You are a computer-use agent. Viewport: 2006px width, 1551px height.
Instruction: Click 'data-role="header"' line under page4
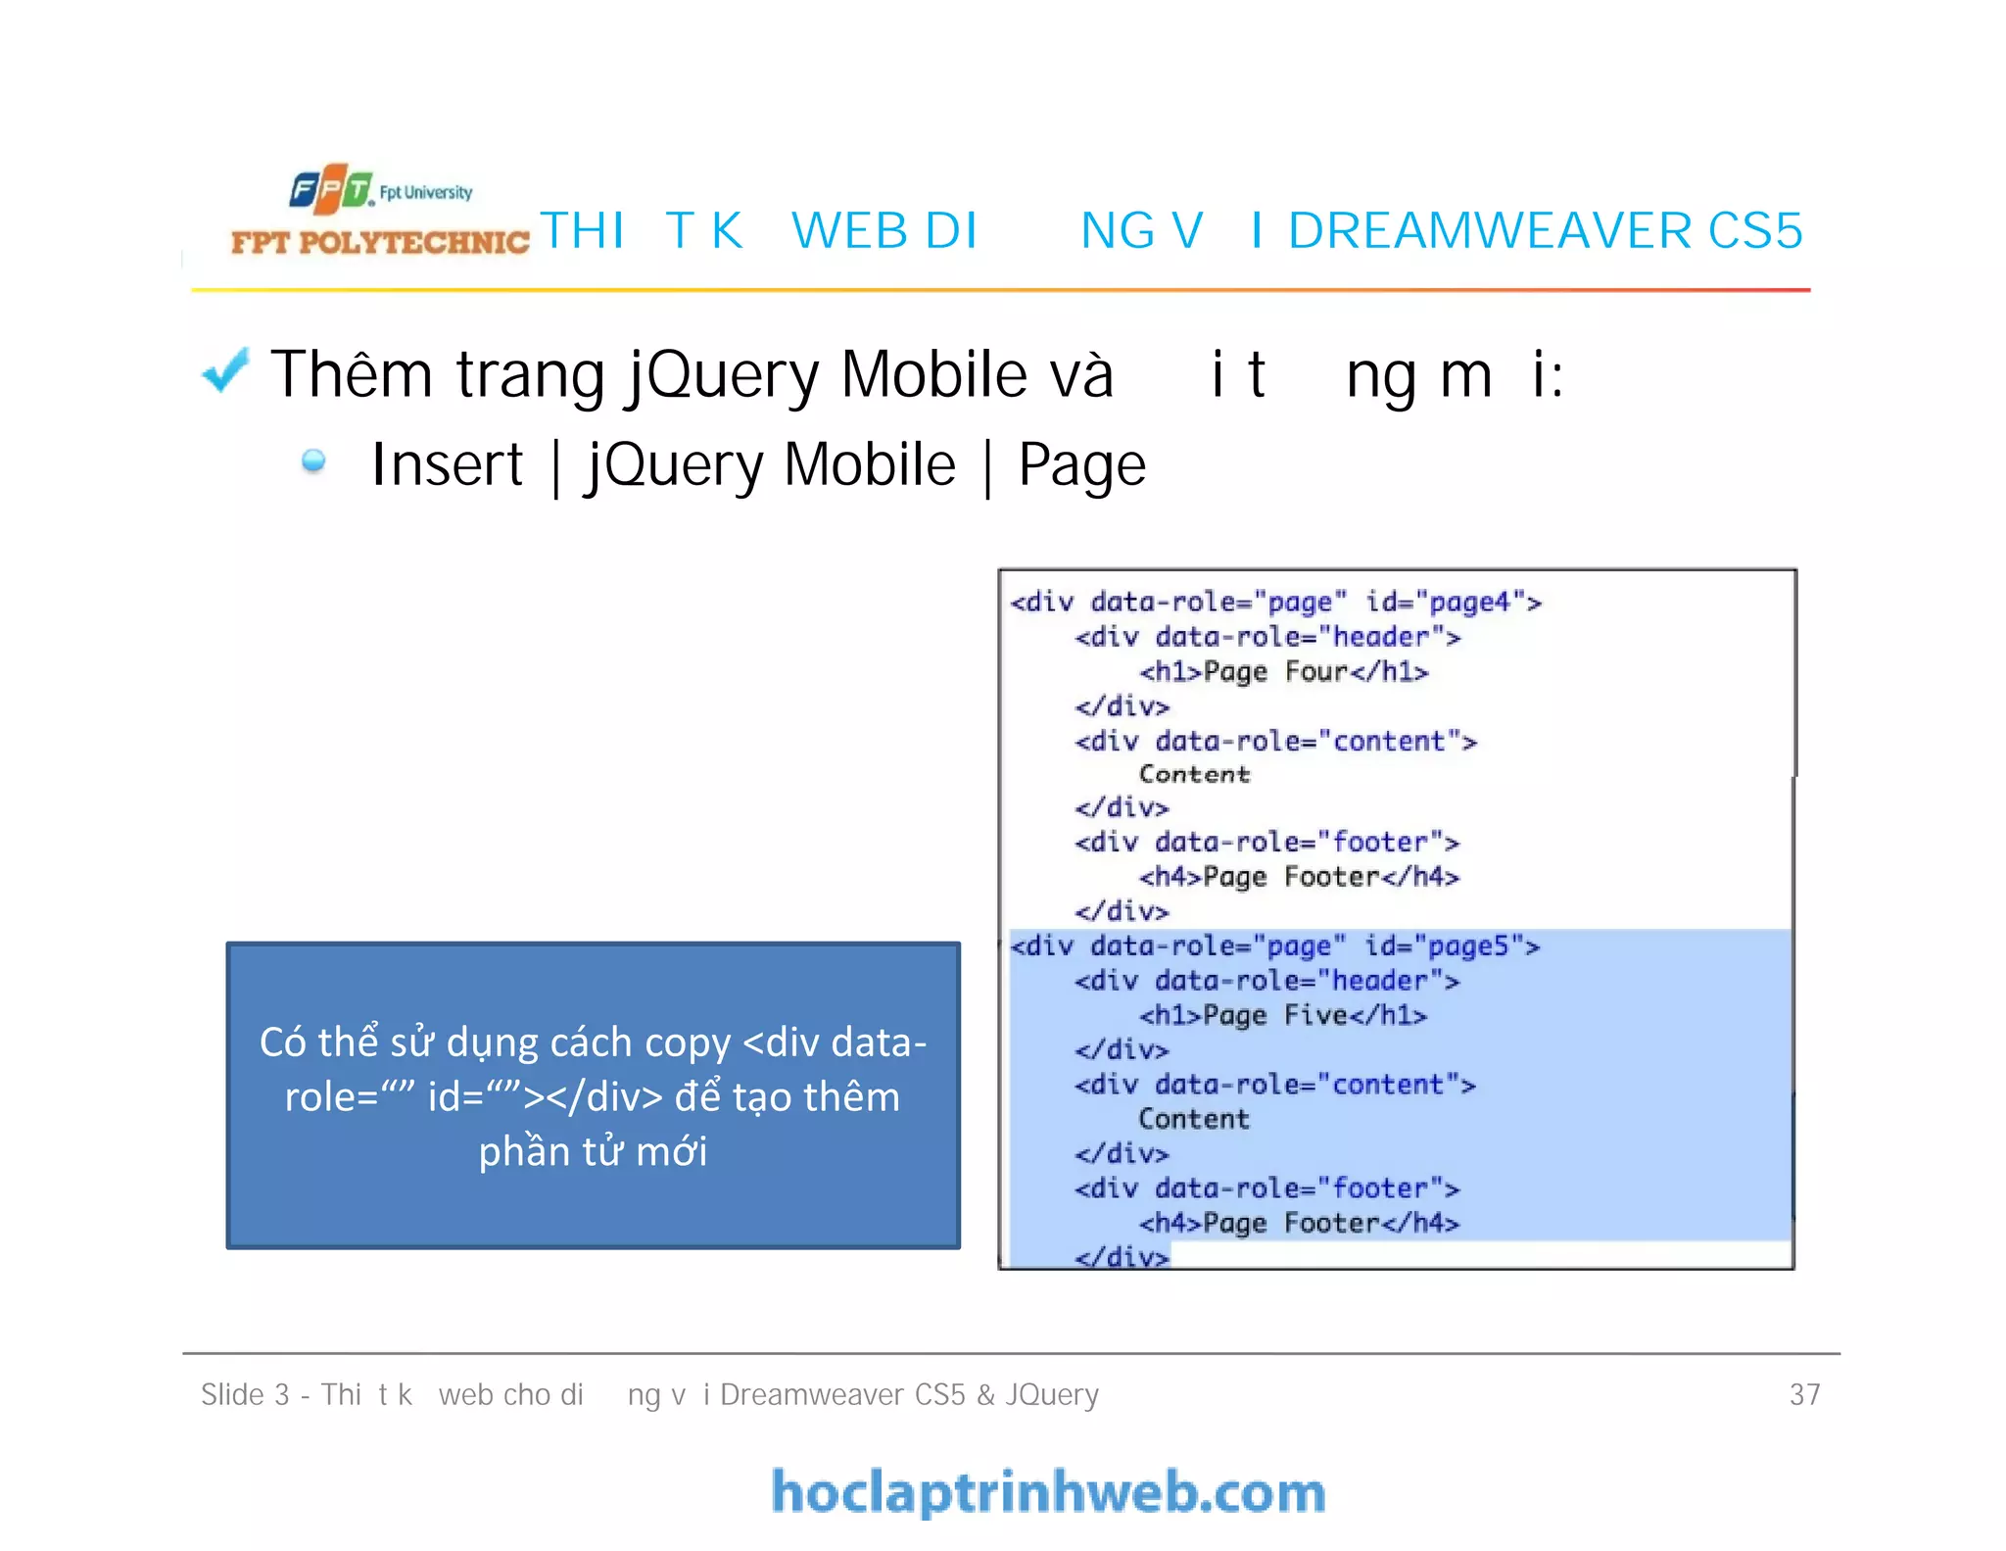[1267, 638]
